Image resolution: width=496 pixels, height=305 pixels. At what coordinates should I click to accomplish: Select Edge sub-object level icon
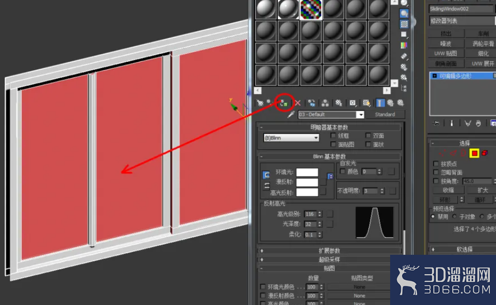(453, 153)
